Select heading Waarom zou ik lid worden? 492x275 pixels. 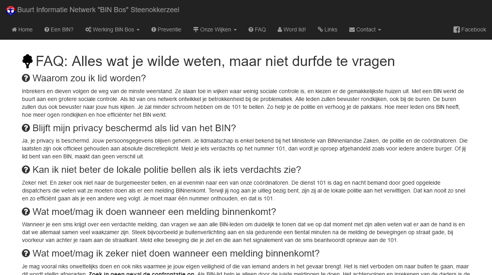point(89,78)
